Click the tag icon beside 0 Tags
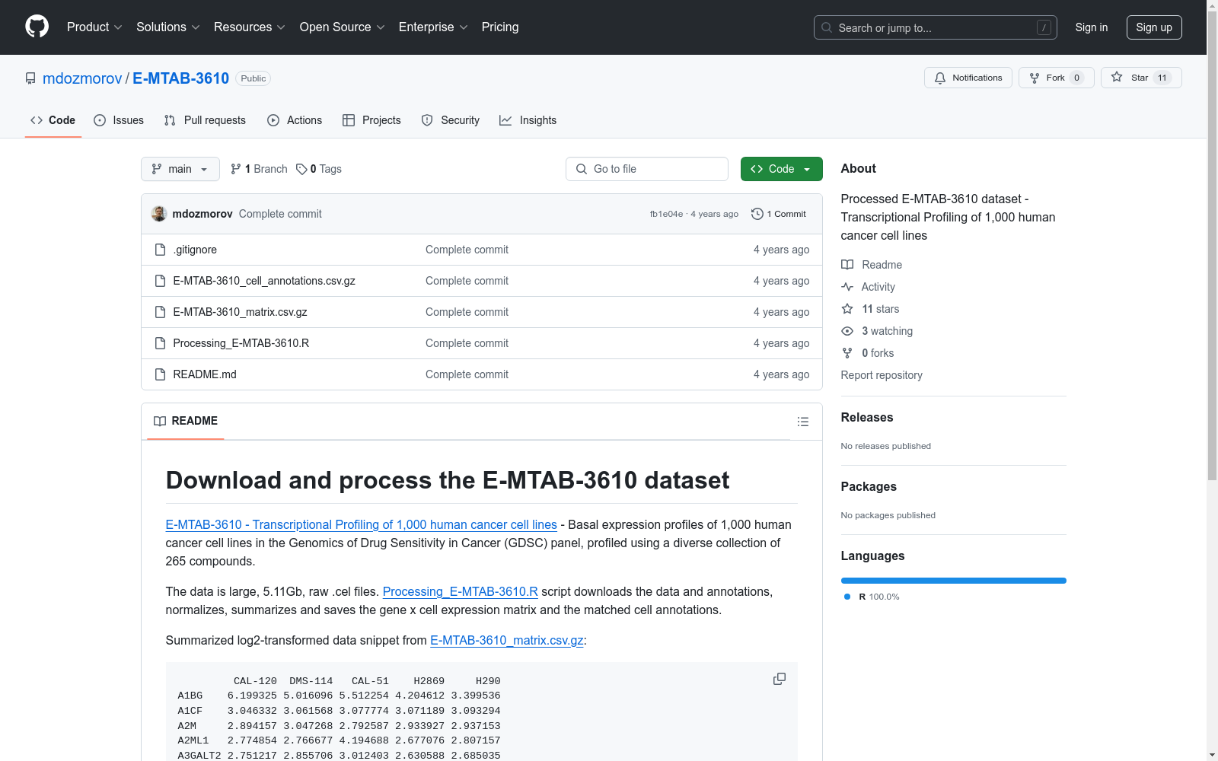Screen dimensions: 1218x761 [x=301, y=169]
